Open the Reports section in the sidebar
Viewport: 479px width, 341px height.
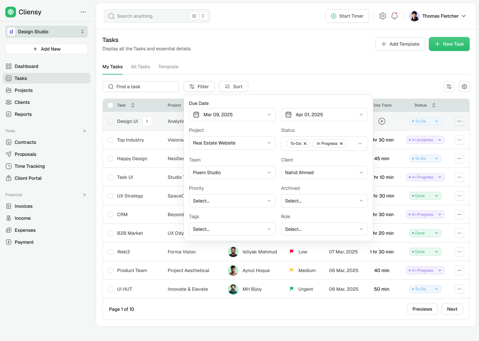(23, 114)
